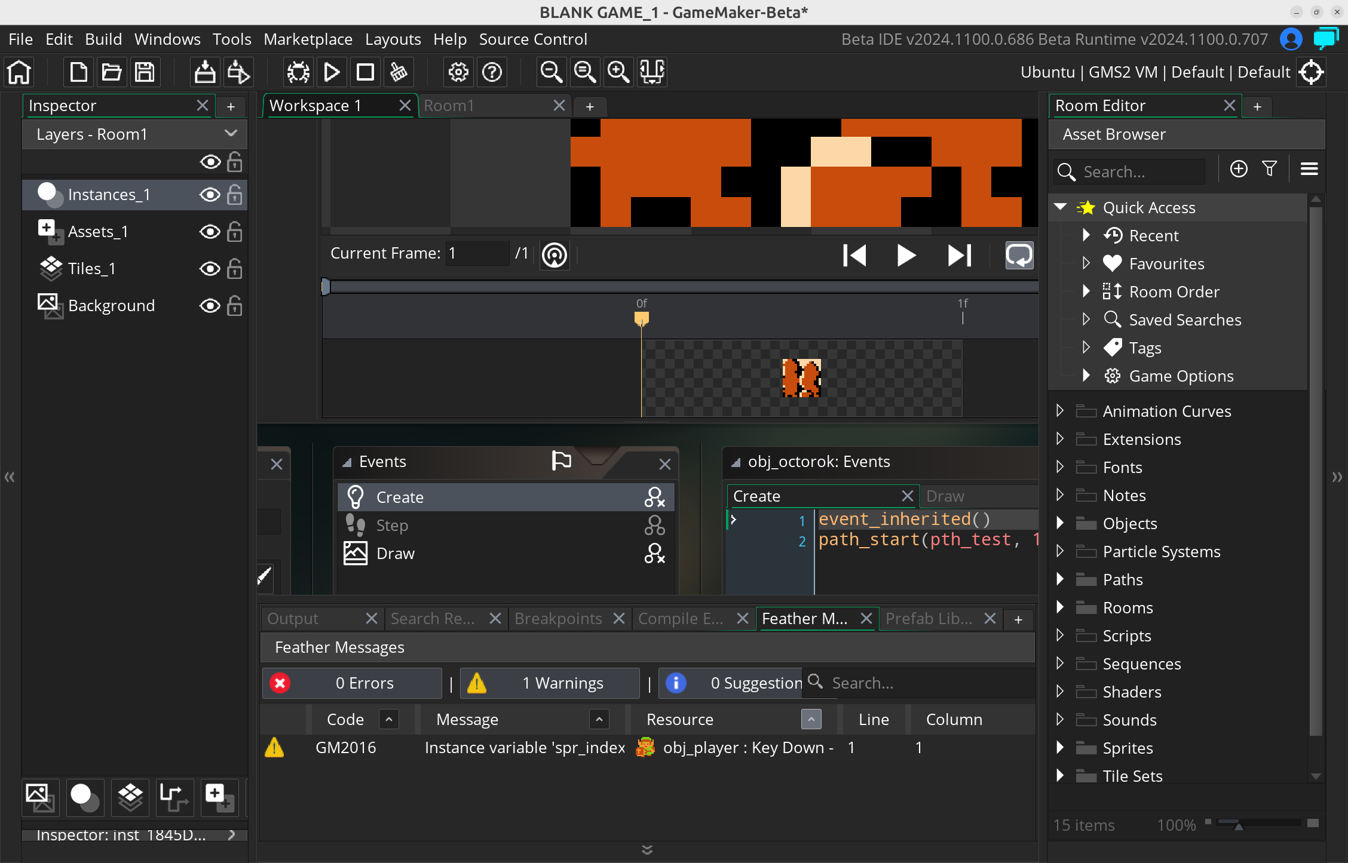
Task: Lock the Instances_1 layer
Action: (x=235, y=195)
